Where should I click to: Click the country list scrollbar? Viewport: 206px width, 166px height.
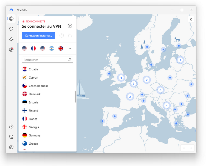pos(75,97)
